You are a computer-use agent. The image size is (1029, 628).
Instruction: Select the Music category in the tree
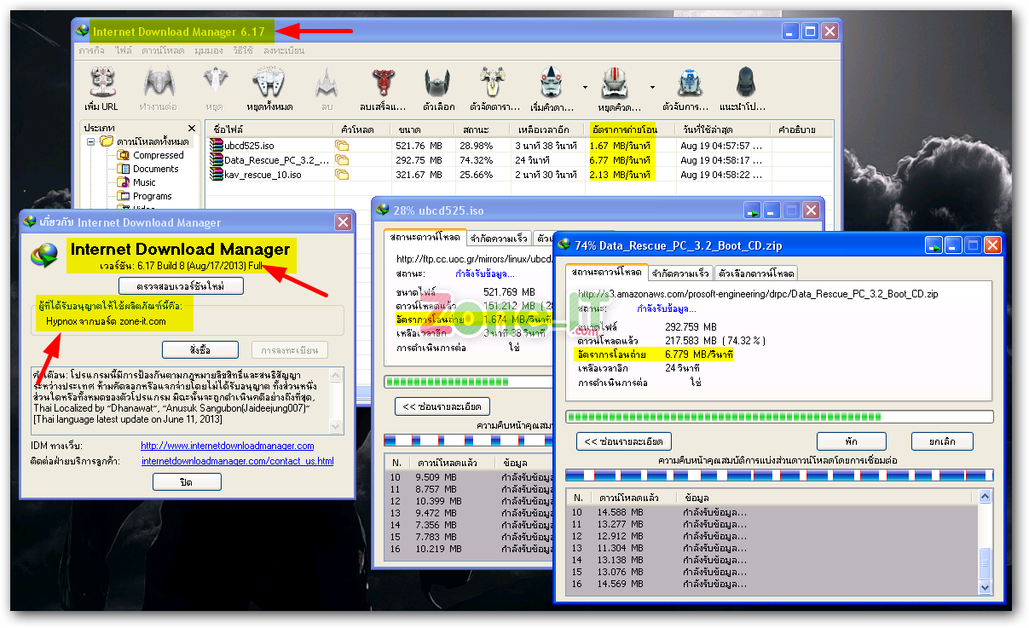coord(144,182)
